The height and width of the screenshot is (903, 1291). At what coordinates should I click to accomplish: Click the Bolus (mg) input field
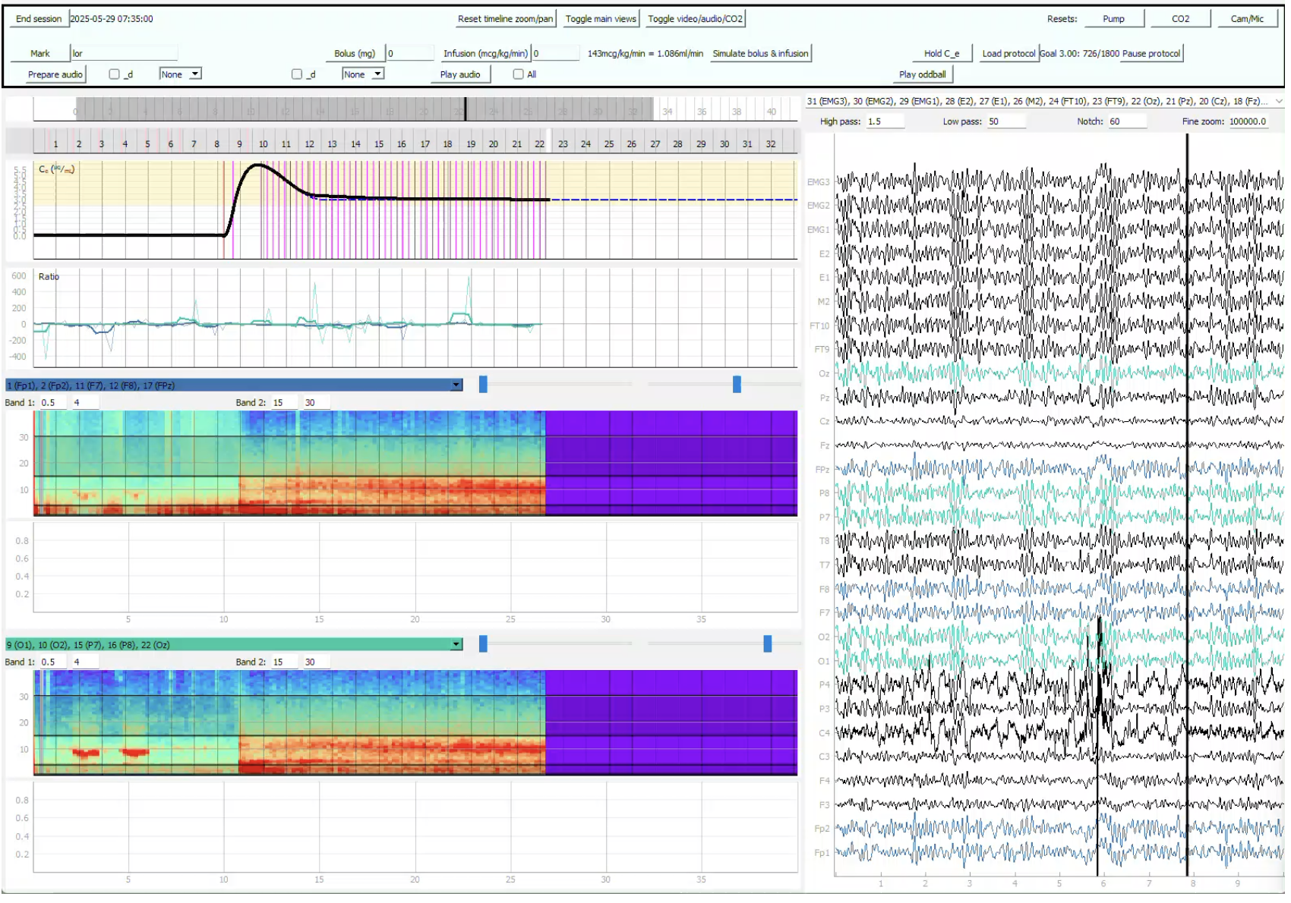click(409, 54)
